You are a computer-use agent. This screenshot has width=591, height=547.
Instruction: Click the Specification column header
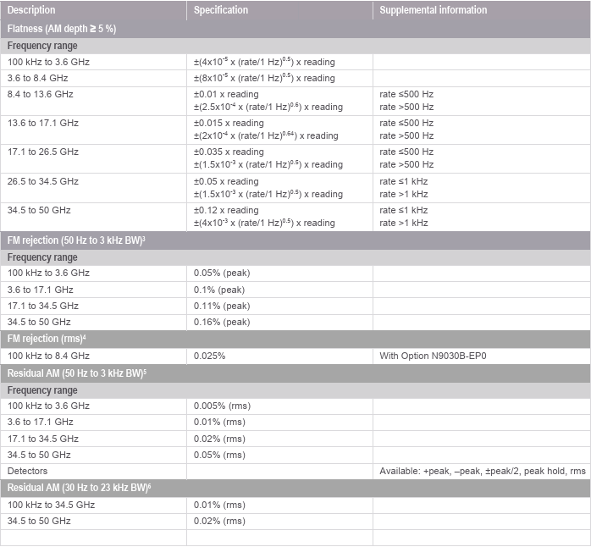click(x=221, y=10)
